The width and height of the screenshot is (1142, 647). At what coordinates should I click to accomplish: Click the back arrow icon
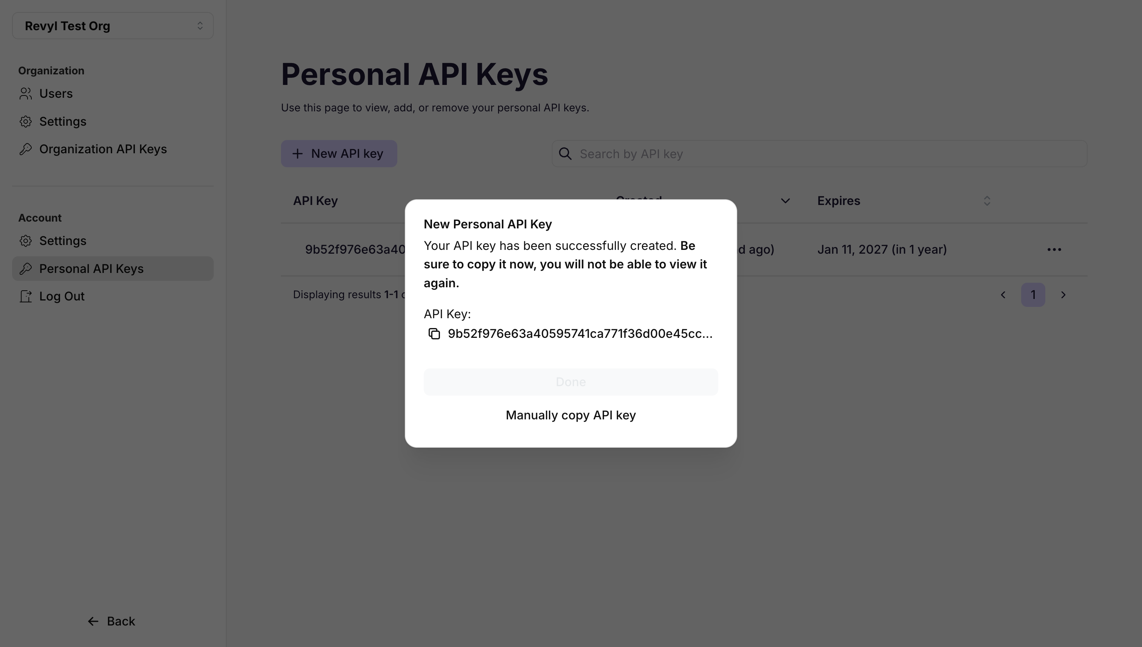pos(93,621)
